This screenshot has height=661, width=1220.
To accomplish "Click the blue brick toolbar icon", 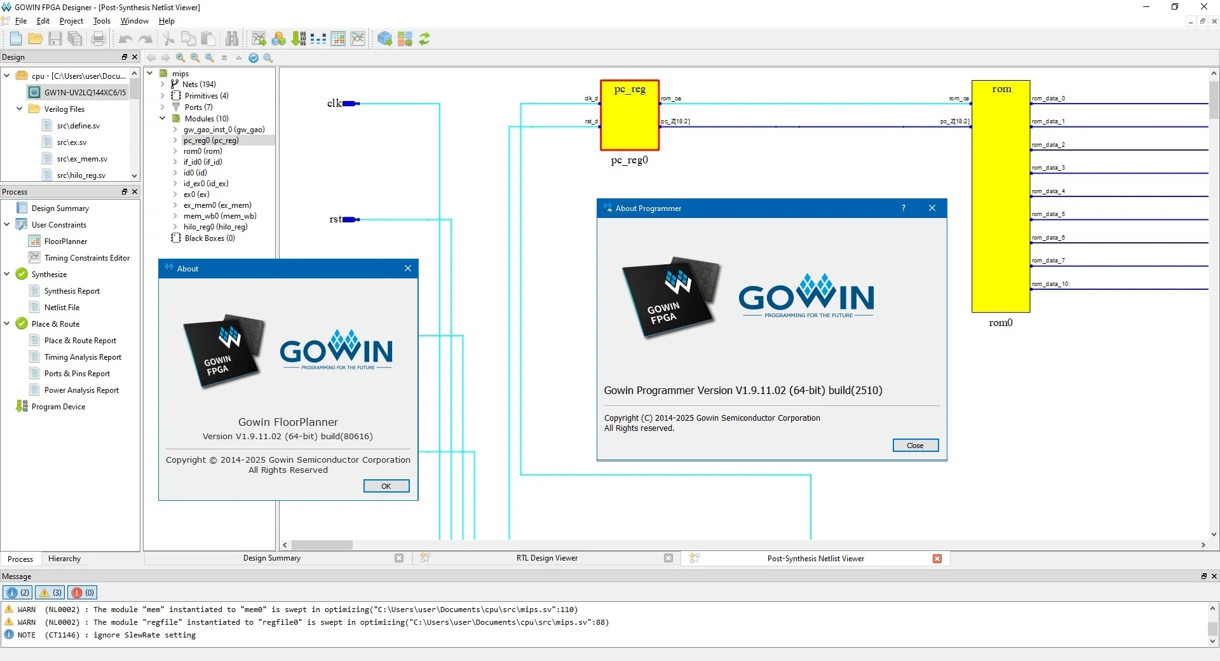I will [384, 39].
